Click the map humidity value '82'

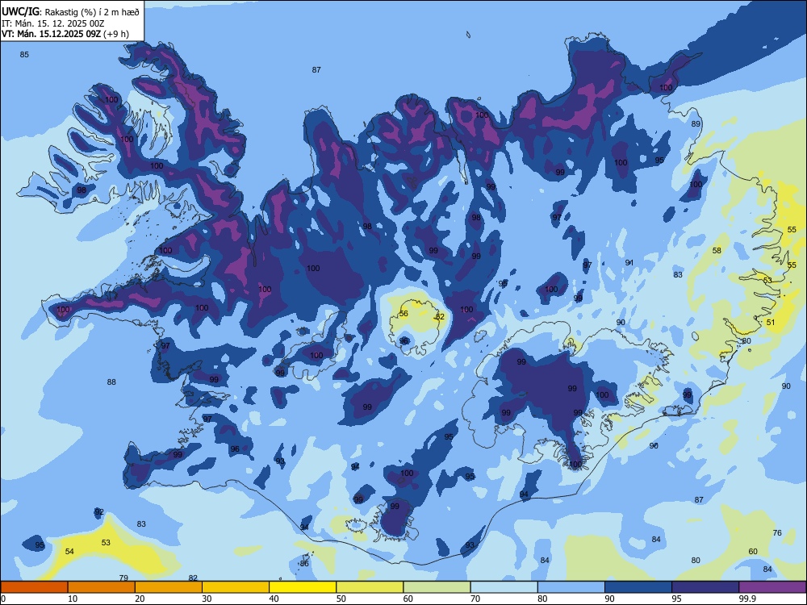193,578
